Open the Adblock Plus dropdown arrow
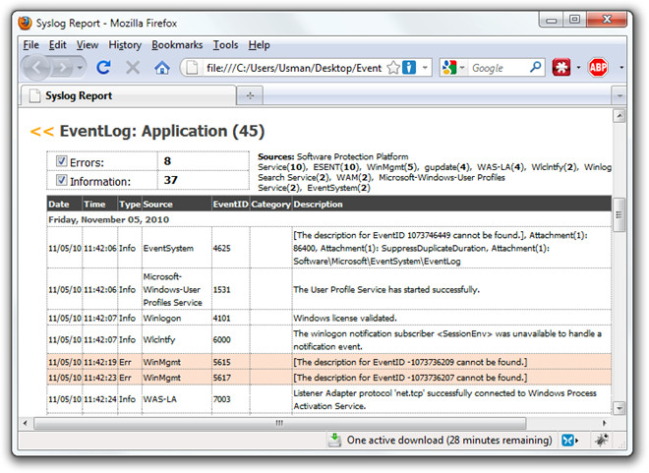Screen dimensions: 649x473 [621, 68]
